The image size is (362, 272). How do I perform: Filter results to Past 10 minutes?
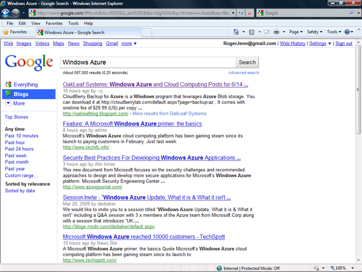(21, 136)
